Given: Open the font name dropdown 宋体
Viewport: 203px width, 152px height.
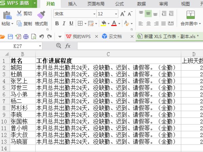Looking at the screenshot, I should pos(94,14).
